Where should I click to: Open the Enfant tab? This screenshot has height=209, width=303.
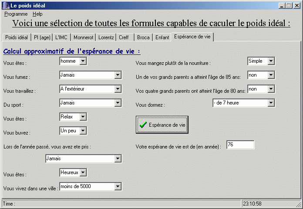[x=162, y=37]
